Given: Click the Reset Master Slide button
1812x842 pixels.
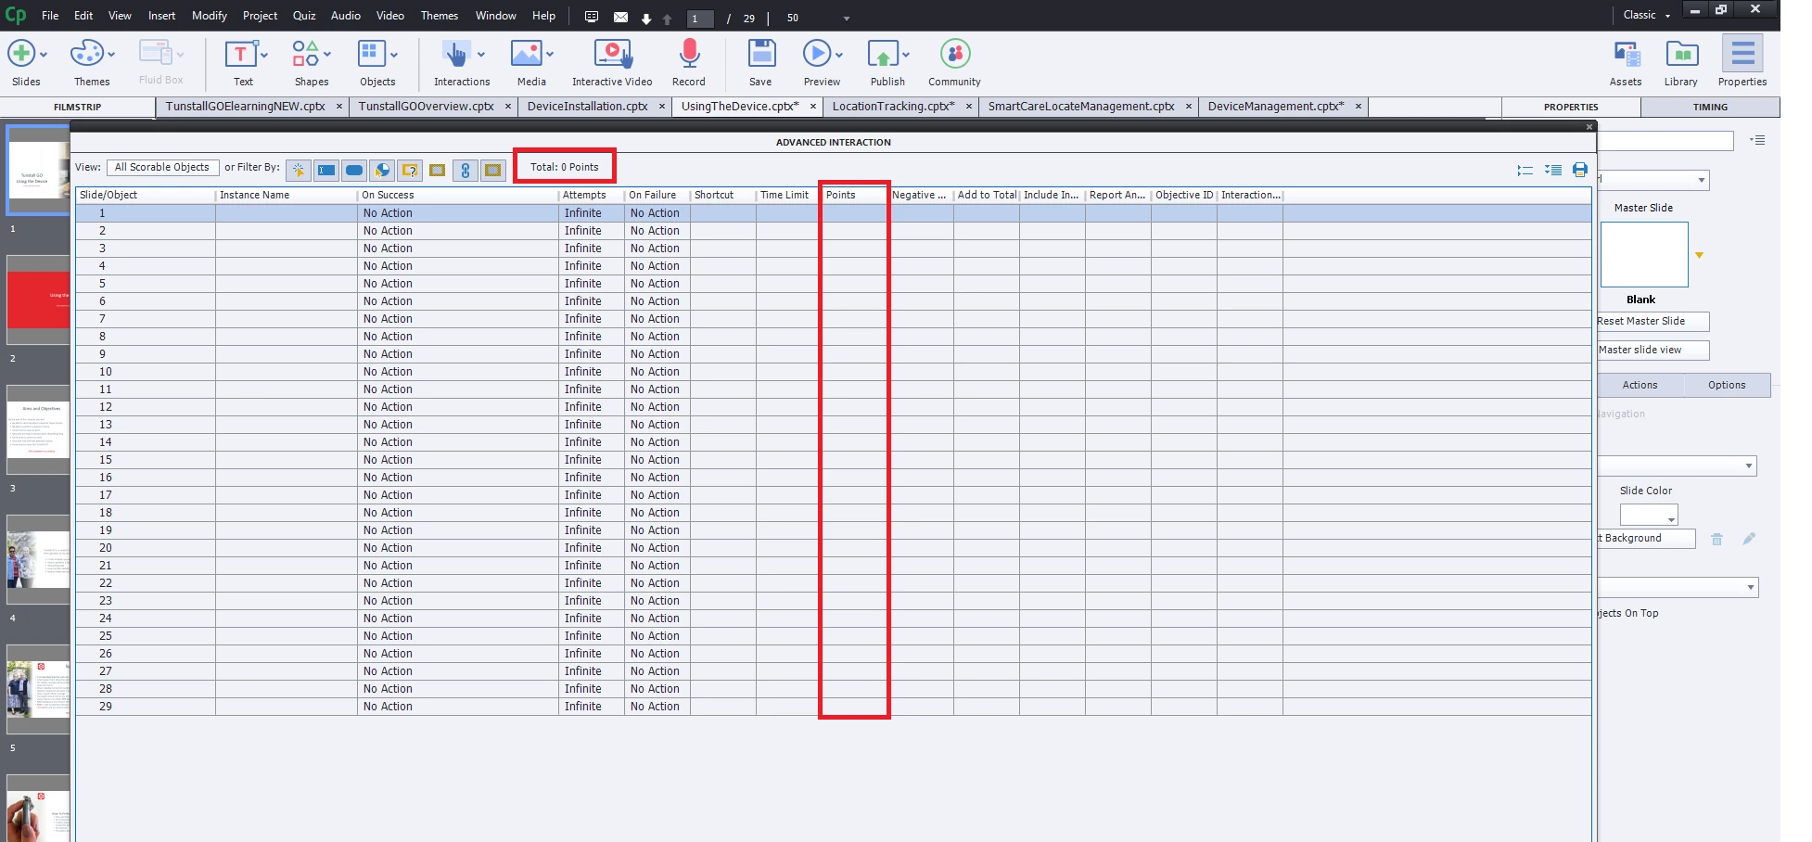Looking at the screenshot, I should 1652,321.
